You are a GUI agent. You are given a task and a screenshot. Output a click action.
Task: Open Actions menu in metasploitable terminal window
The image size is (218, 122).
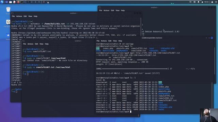104,41
